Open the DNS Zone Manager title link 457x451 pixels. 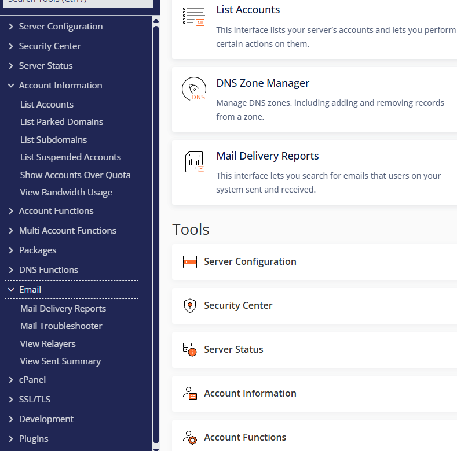pos(262,83)
